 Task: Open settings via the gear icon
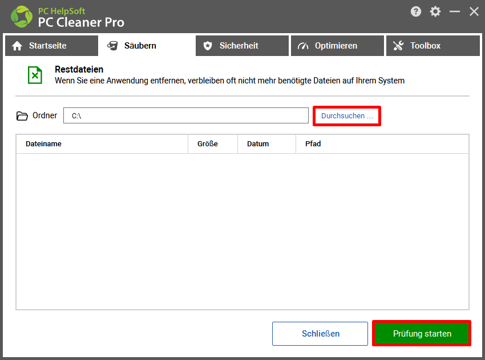(x=435, y=12)
